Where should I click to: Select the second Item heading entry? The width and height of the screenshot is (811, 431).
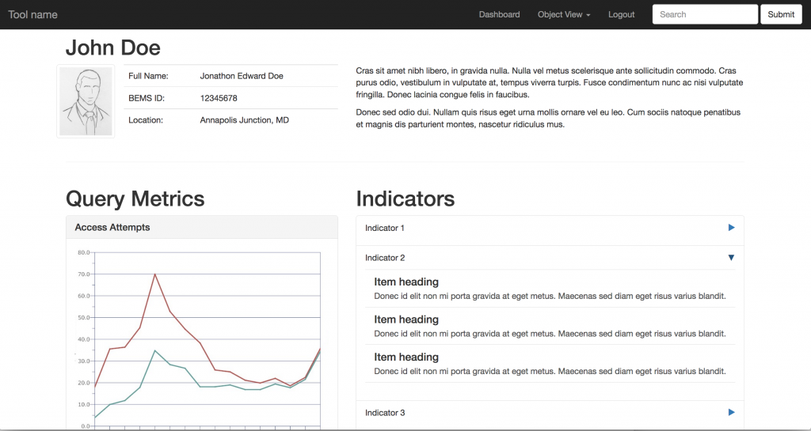pyautogui.click(x=406, y=319)
